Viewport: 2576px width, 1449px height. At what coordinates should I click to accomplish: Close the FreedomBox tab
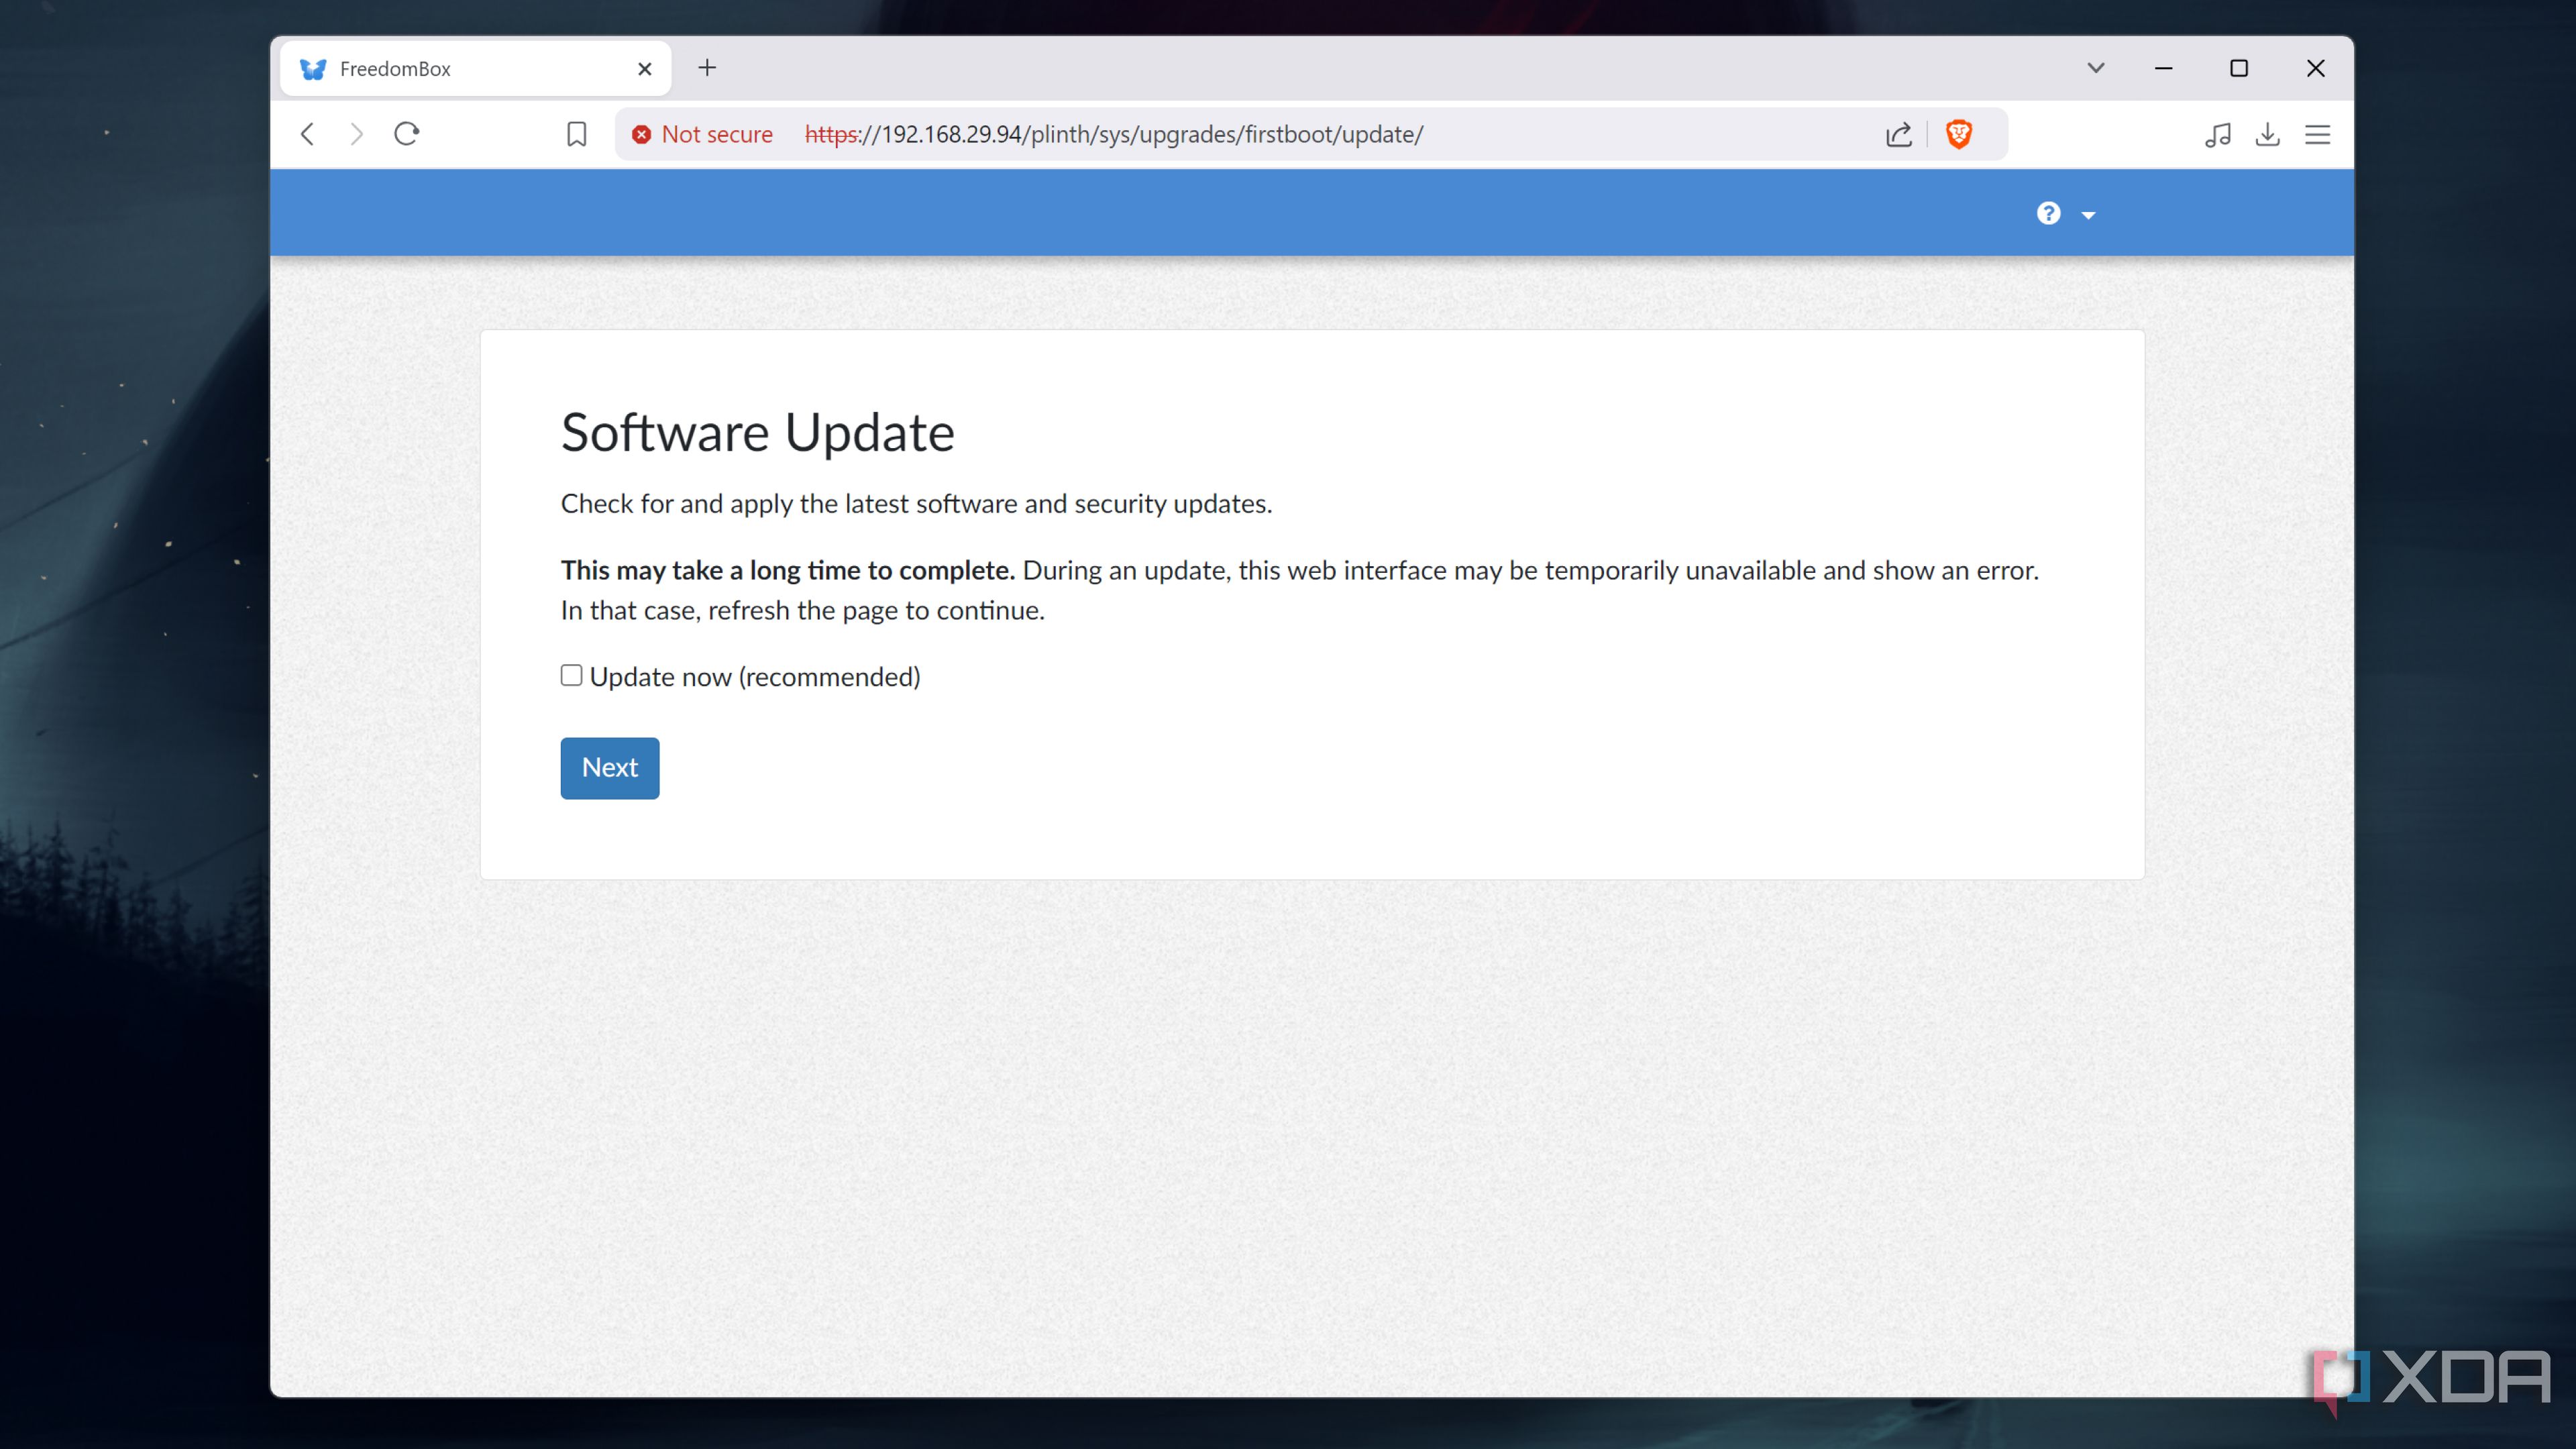tap(645, 69)
